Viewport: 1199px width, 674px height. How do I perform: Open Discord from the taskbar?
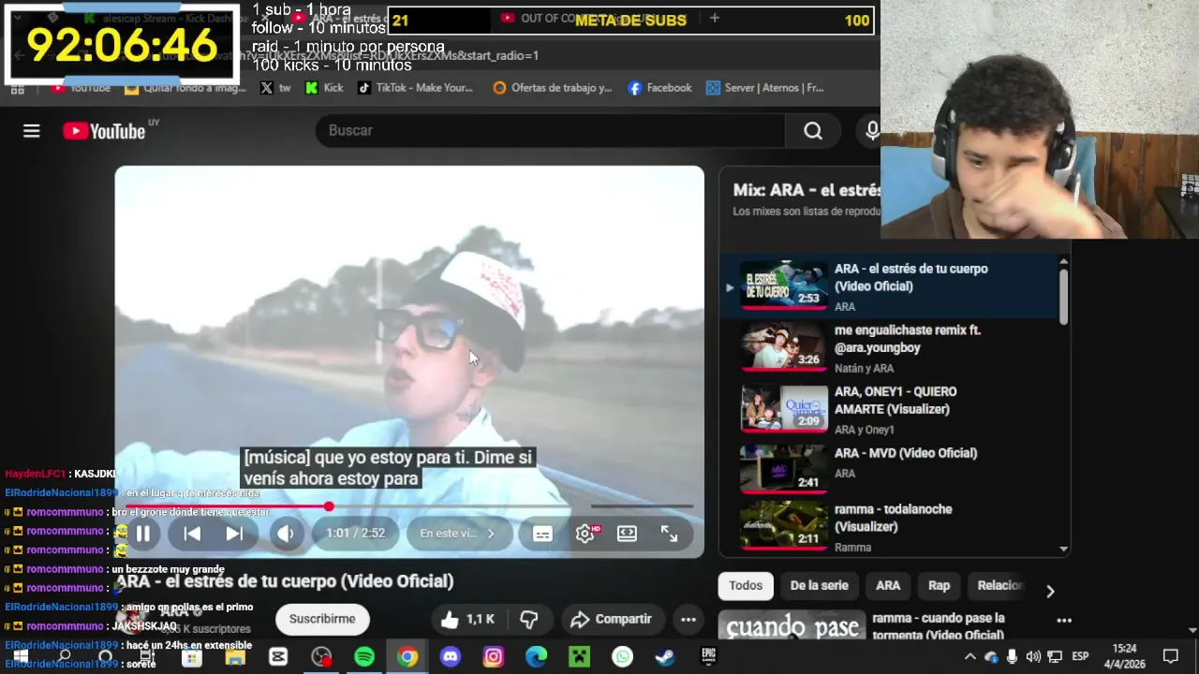pyautogui.click(x=451, y=657)
